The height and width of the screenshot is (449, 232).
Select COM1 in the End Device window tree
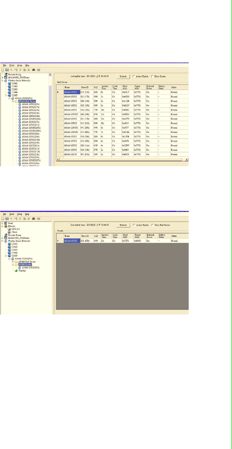pyautogui.click(x=14, y=83)
